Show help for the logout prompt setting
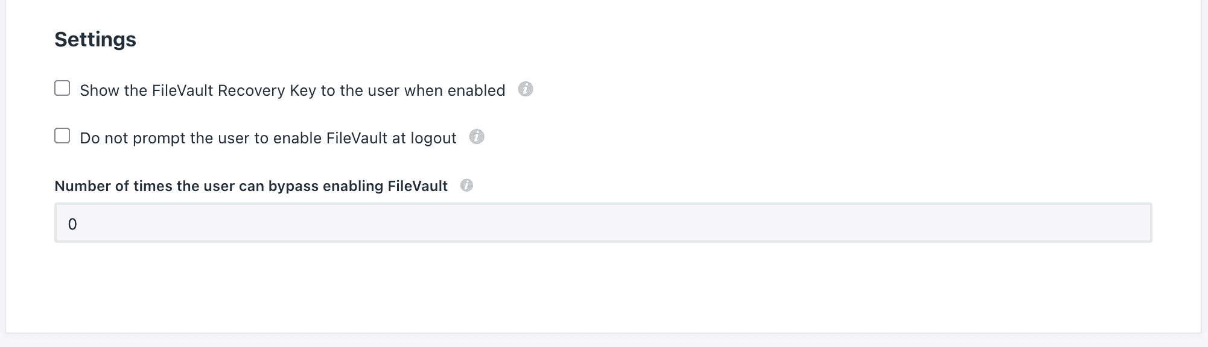The height and width of the screenshot is (347, 1208). pos(477,137)
